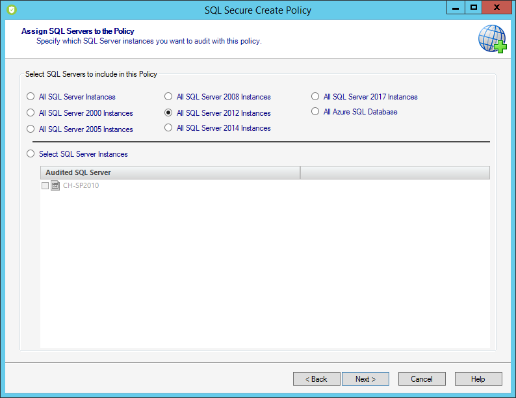
Task: Click the server icon beside CH-SP2010
Action: point(55,185)
